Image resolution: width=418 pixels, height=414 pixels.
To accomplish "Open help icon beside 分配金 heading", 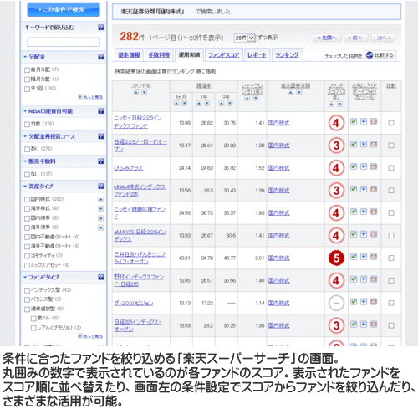I will click(x=101, y=57).
